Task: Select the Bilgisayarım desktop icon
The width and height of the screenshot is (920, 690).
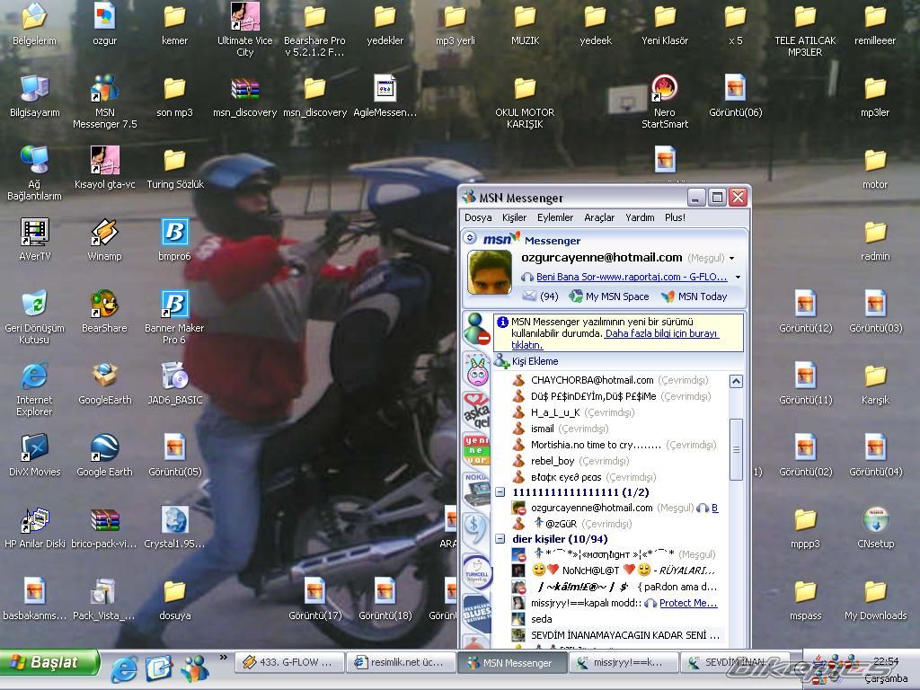Action: click(x=35, y=96)
